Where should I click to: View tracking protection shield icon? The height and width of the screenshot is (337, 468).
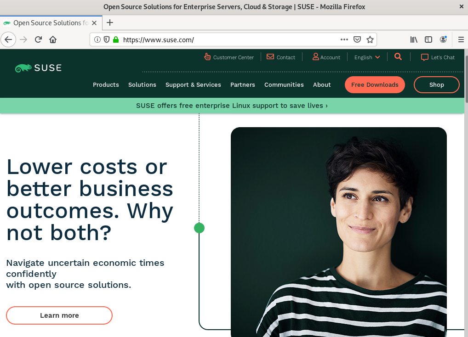pyautogui.click(x=107, y=39)
